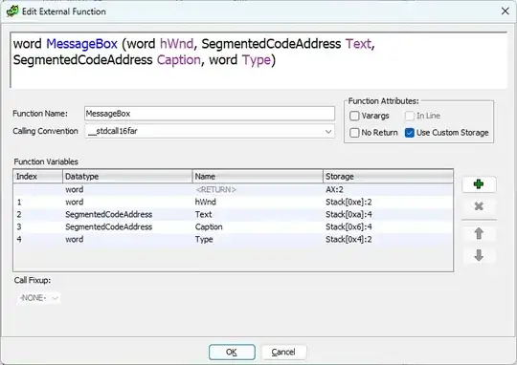Confirm changes with OK button
This screenshot has height=365, width=517.
pyautogui.click(x=232, y=353)
